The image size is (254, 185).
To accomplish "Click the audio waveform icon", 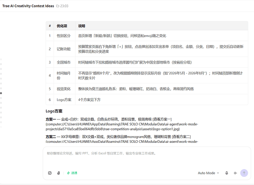I will pyautogui.click(x=235, y=173).
